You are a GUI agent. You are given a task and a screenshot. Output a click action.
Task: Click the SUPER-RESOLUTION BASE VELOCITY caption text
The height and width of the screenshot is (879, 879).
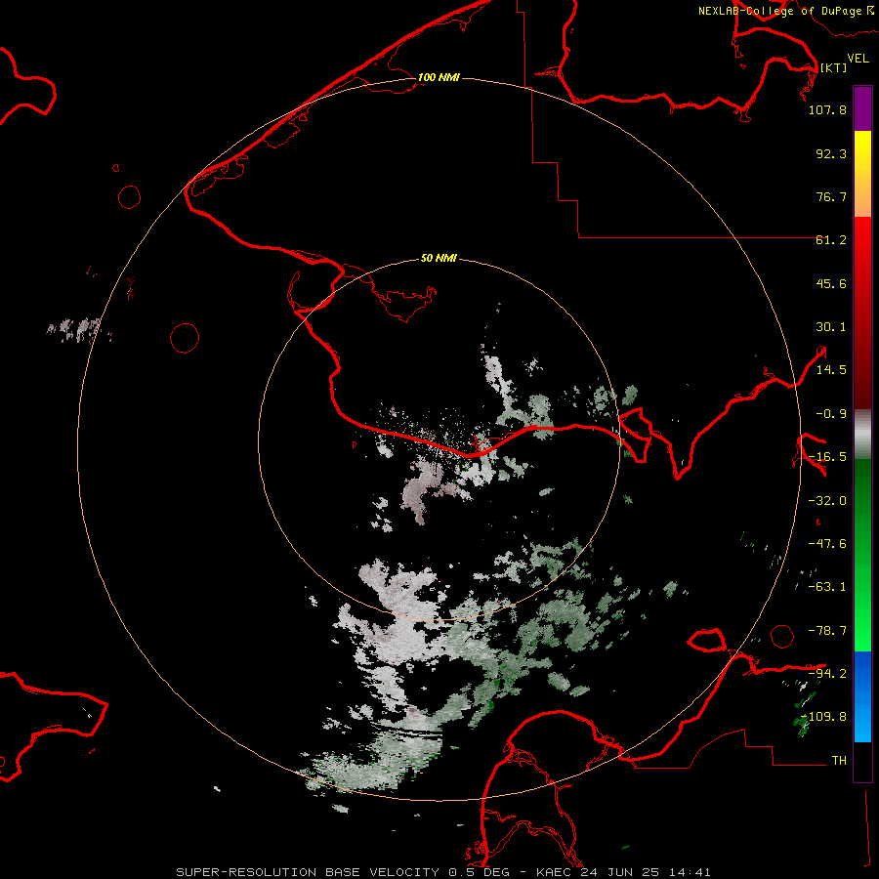point(308,872)
